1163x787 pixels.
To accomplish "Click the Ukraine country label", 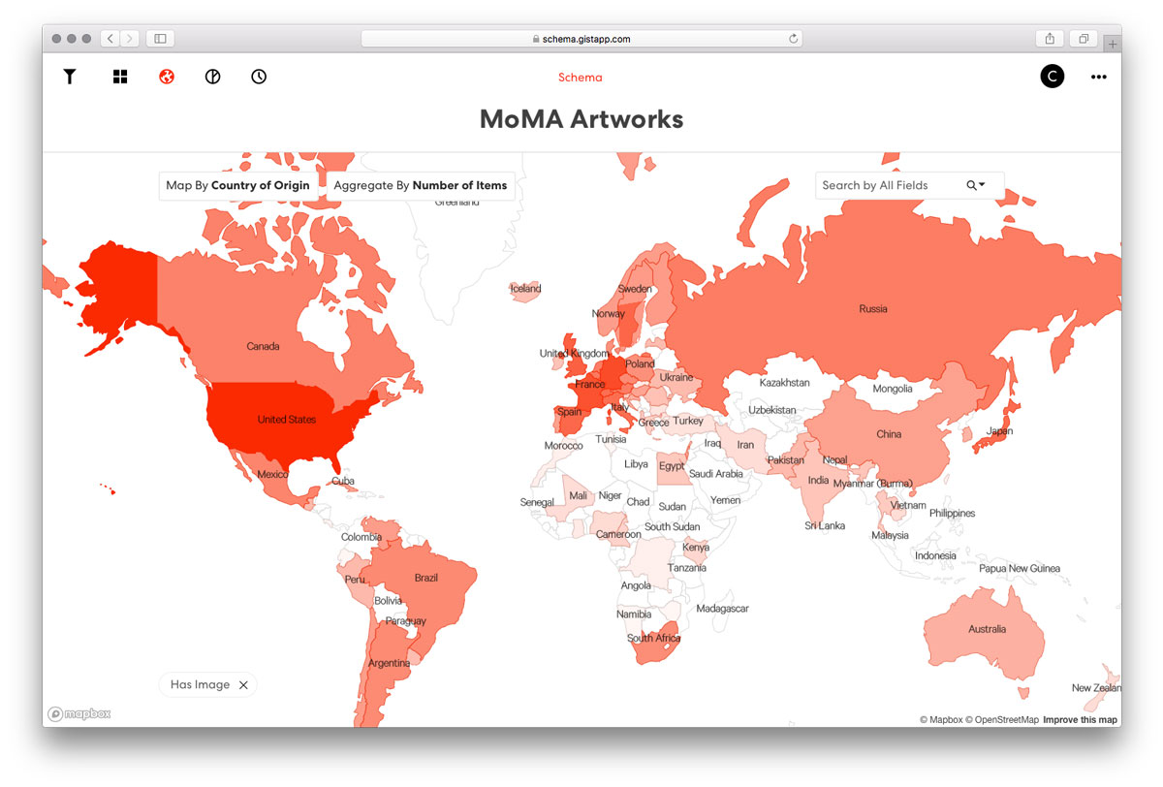I will tap(676, 377).
